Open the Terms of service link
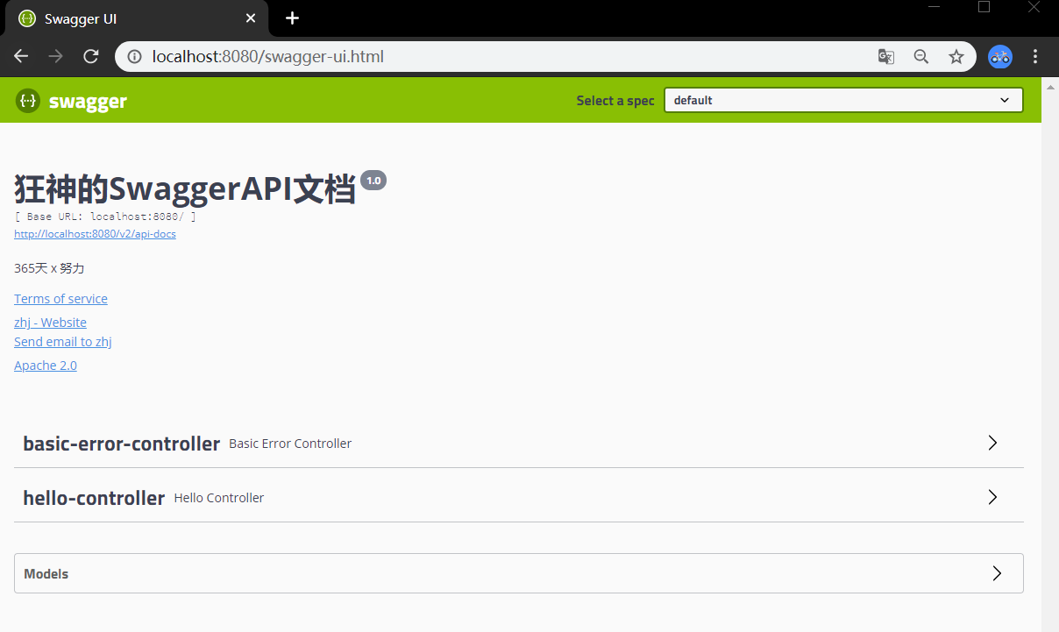Image resolution: width=1059 pixels, height=632 pixels. pyautogui.click(x=60, y=299)
